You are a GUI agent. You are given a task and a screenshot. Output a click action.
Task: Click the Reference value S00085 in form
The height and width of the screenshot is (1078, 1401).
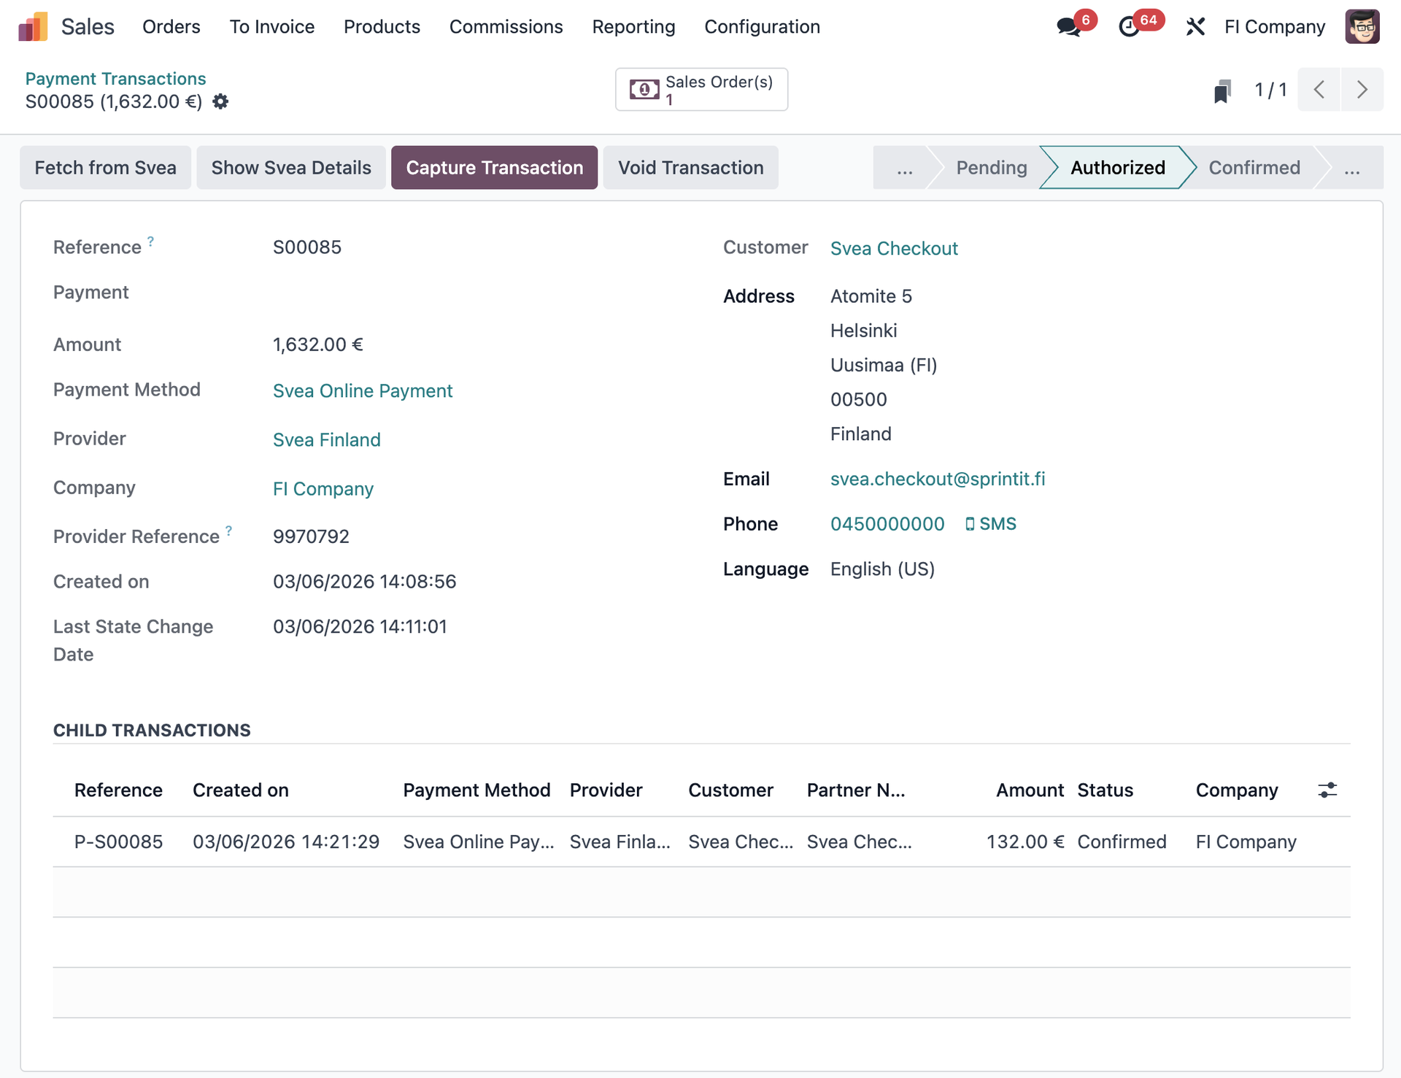307,247
